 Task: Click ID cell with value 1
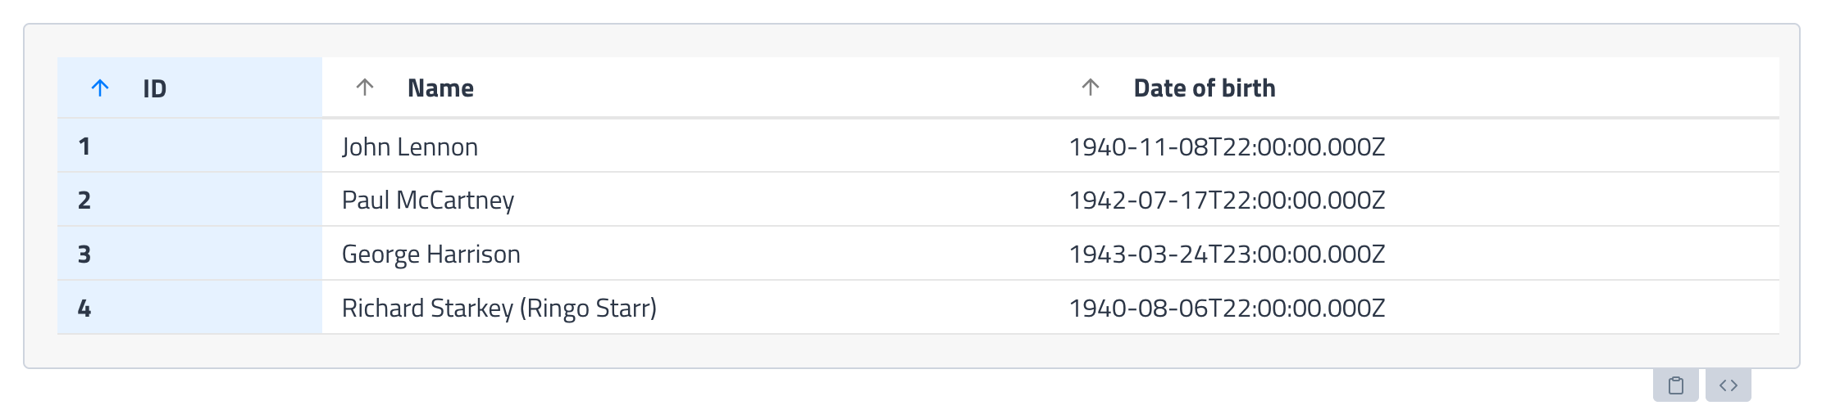pos(190,146)
